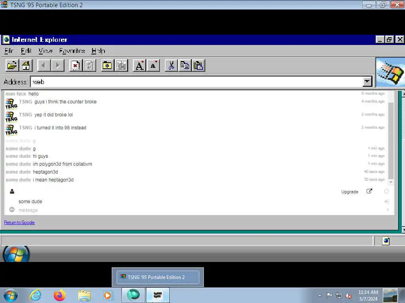The height and width of the screenshot is (303, 405).
Task: Click the Forward arrow toolbar button
Action: pyautogui.click(x=58, y=65)
